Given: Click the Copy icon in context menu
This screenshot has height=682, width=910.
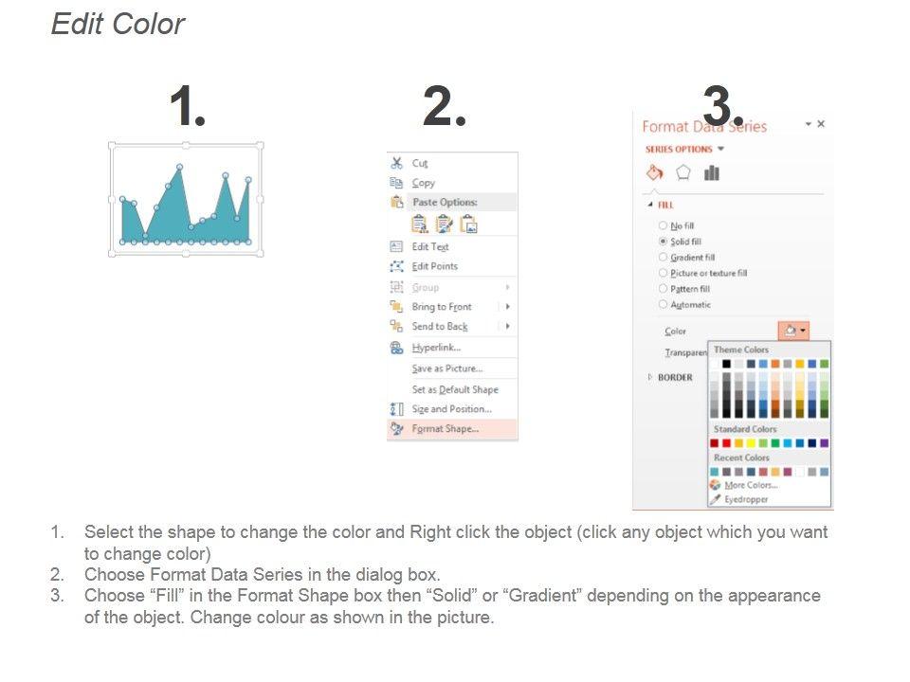Looking at the screenshot, I should [x=397, y=183].
